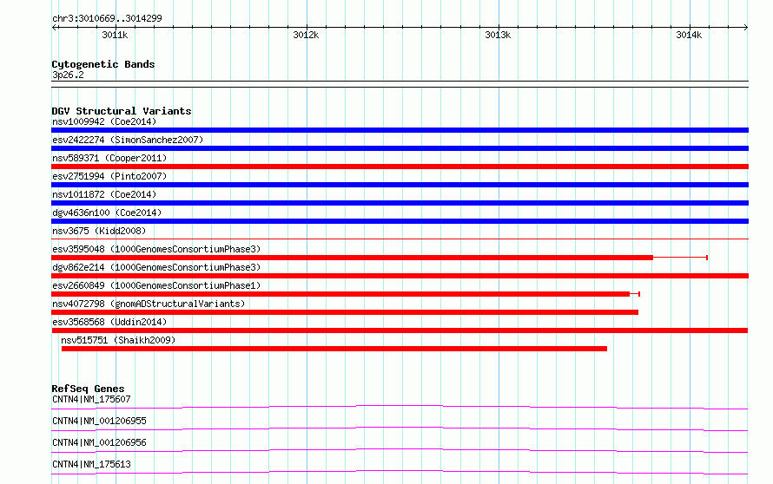The image size is (773, 484).
Task: Open esv3568568 (Uddin2014) variant label
Action: pos(109,322)
